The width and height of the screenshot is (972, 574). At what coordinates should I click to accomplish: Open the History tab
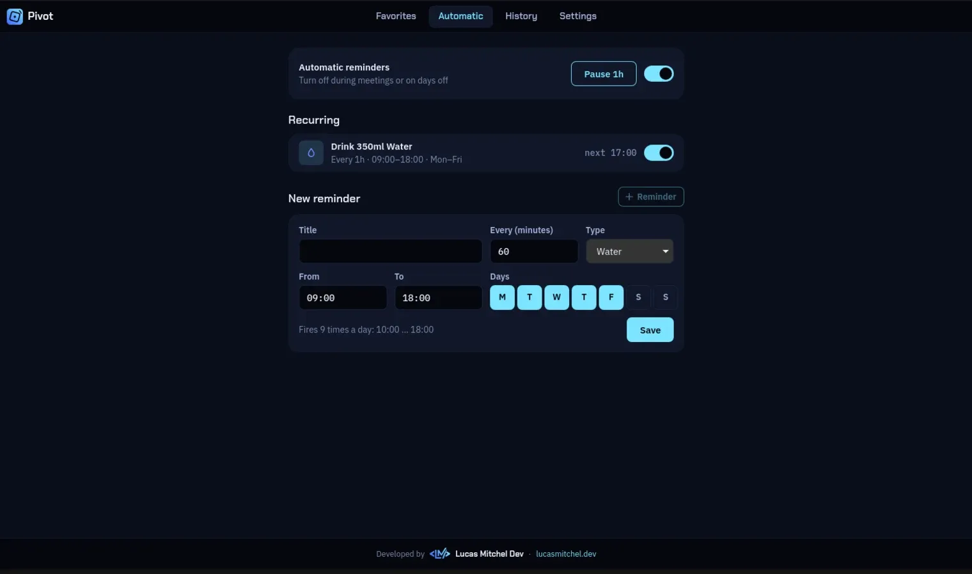[521, 16]
